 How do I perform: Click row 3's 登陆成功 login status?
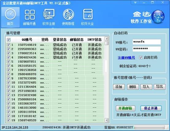[x=60, y=53]
